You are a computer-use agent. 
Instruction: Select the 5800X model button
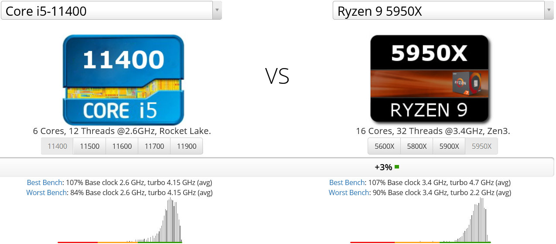417,146
